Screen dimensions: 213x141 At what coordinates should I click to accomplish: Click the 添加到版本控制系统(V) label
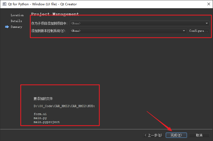click(x=49, y=31)
